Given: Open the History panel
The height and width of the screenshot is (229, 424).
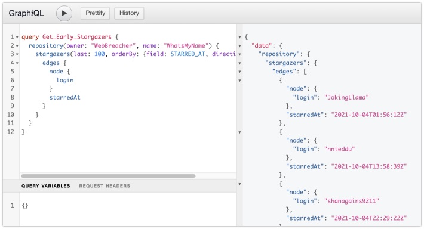Looking at the screenshot, I should (129, 13).
